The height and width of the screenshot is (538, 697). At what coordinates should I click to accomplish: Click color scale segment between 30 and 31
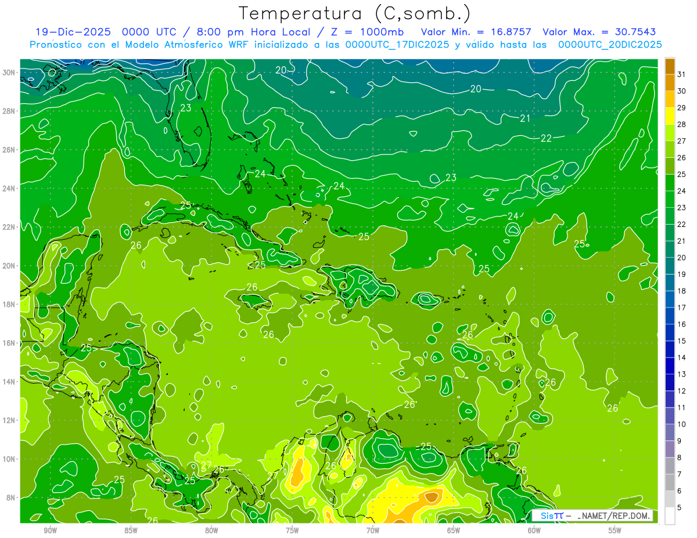[670, 82]
